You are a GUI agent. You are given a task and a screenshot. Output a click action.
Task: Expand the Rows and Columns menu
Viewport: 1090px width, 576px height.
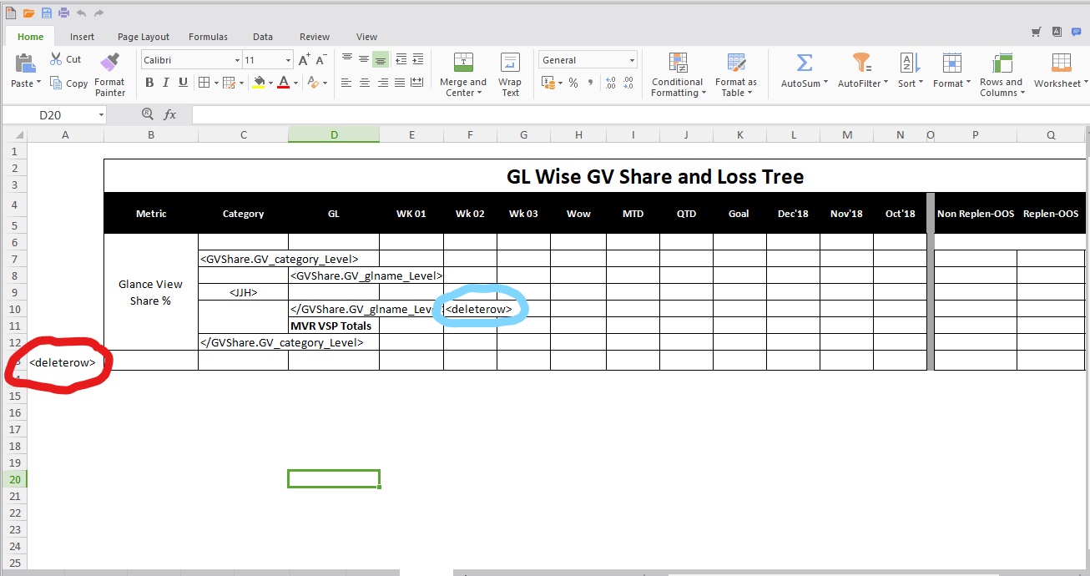1001,88
